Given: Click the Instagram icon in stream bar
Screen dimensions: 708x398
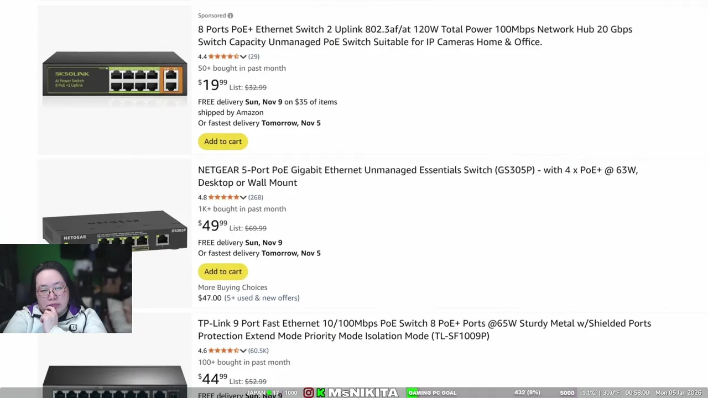Looking at the screenshot, I should click(x=309, y=392).
